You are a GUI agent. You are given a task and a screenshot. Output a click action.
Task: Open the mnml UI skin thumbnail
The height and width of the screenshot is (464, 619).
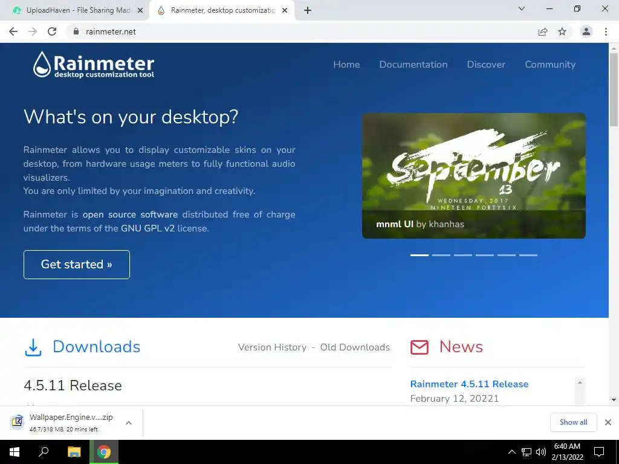[x=474, y=176]
